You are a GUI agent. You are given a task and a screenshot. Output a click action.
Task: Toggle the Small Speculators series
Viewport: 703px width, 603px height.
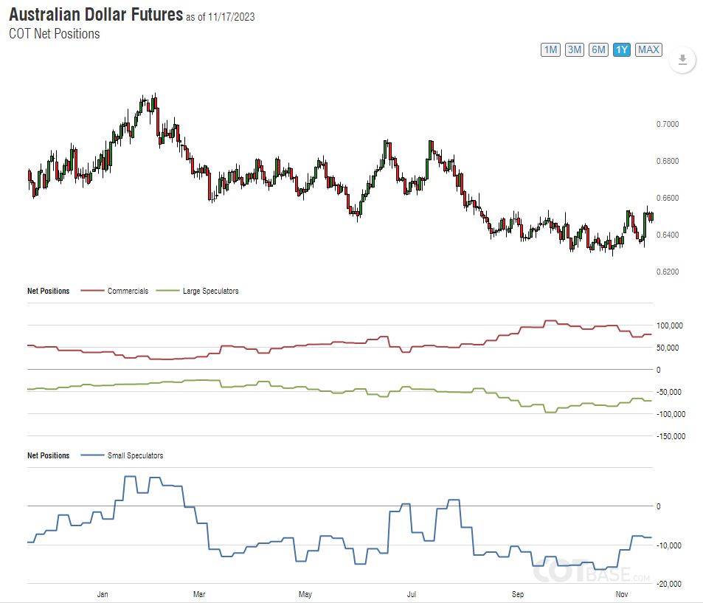click(x=135, y=455)
